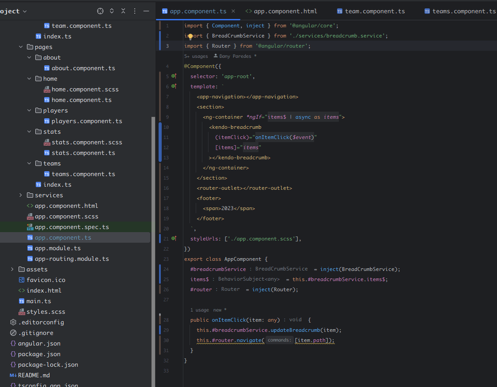The width and height of the screenshot is (497, 387).
Task: Click the Select Opened File crosshair icon
Action: (x=100, y=11)
